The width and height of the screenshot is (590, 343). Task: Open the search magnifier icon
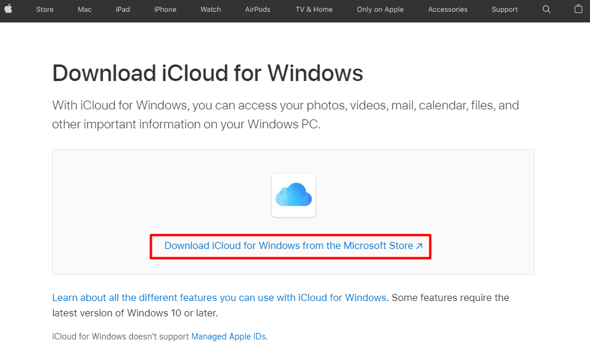click(x=546, y=9)
